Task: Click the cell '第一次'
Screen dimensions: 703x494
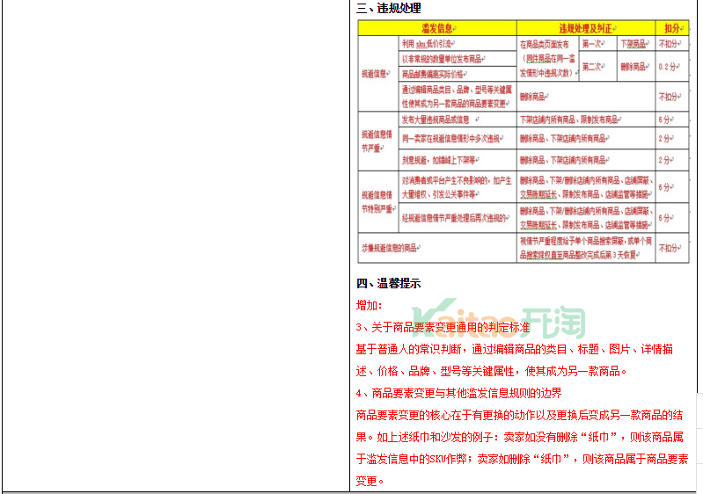Action: point(597,43)
